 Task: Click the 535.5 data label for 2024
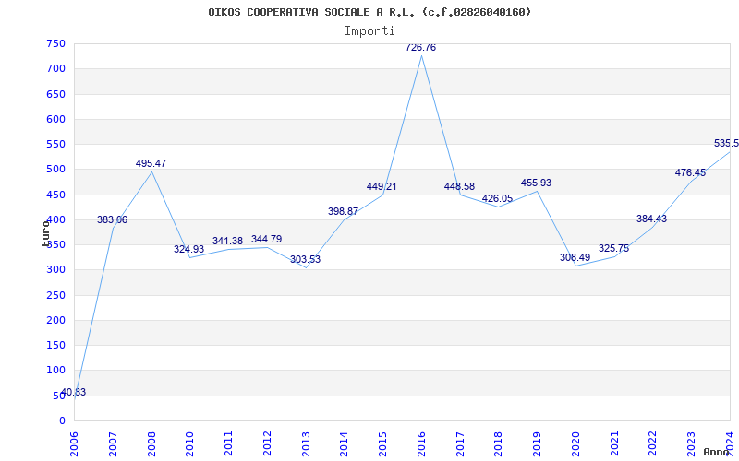click(x=726, y=144)
